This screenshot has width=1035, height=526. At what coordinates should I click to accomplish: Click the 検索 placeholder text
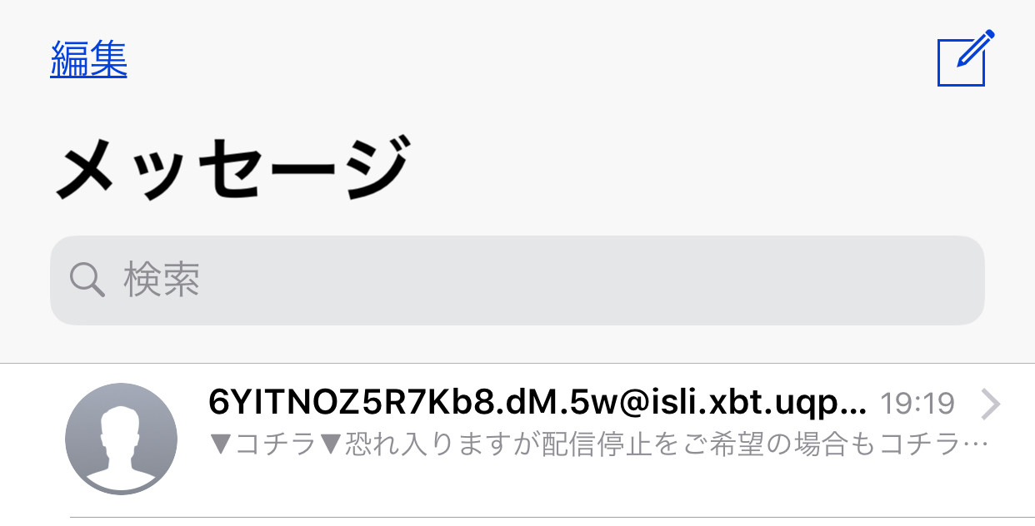click(162, 280)
